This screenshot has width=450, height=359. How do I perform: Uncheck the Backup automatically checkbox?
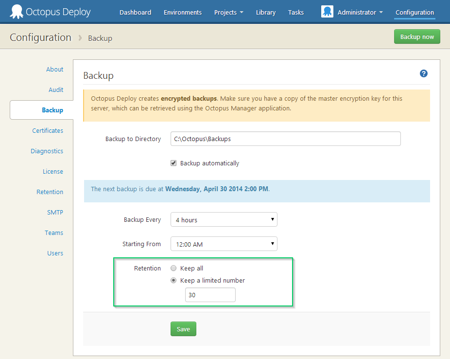173,163
